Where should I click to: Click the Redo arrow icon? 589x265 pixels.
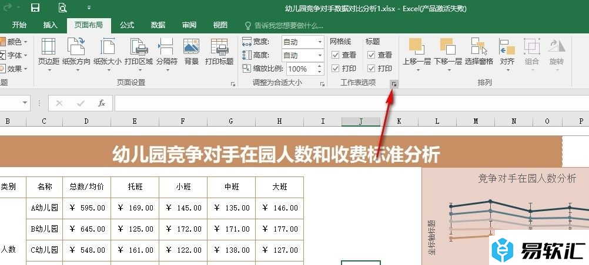[8, 8]
